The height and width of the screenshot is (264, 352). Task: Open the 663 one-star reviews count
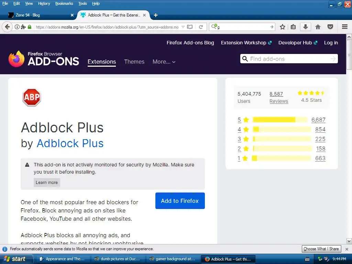pos(320,158)
